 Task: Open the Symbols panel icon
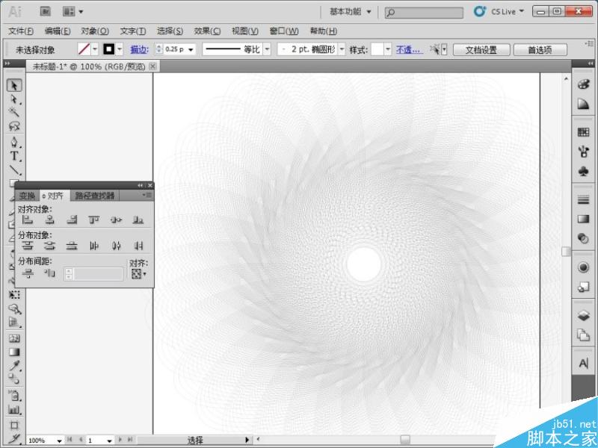point(583,171)
